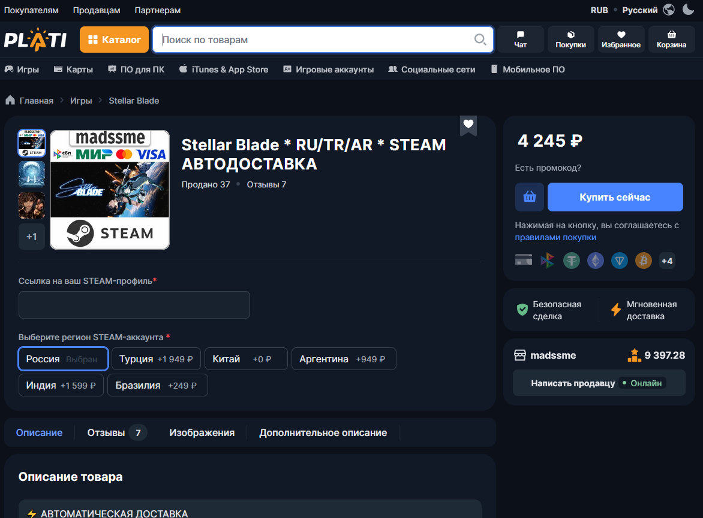Go to Игровые аккаунты category
703x518 pixels.
click(329, 69)
